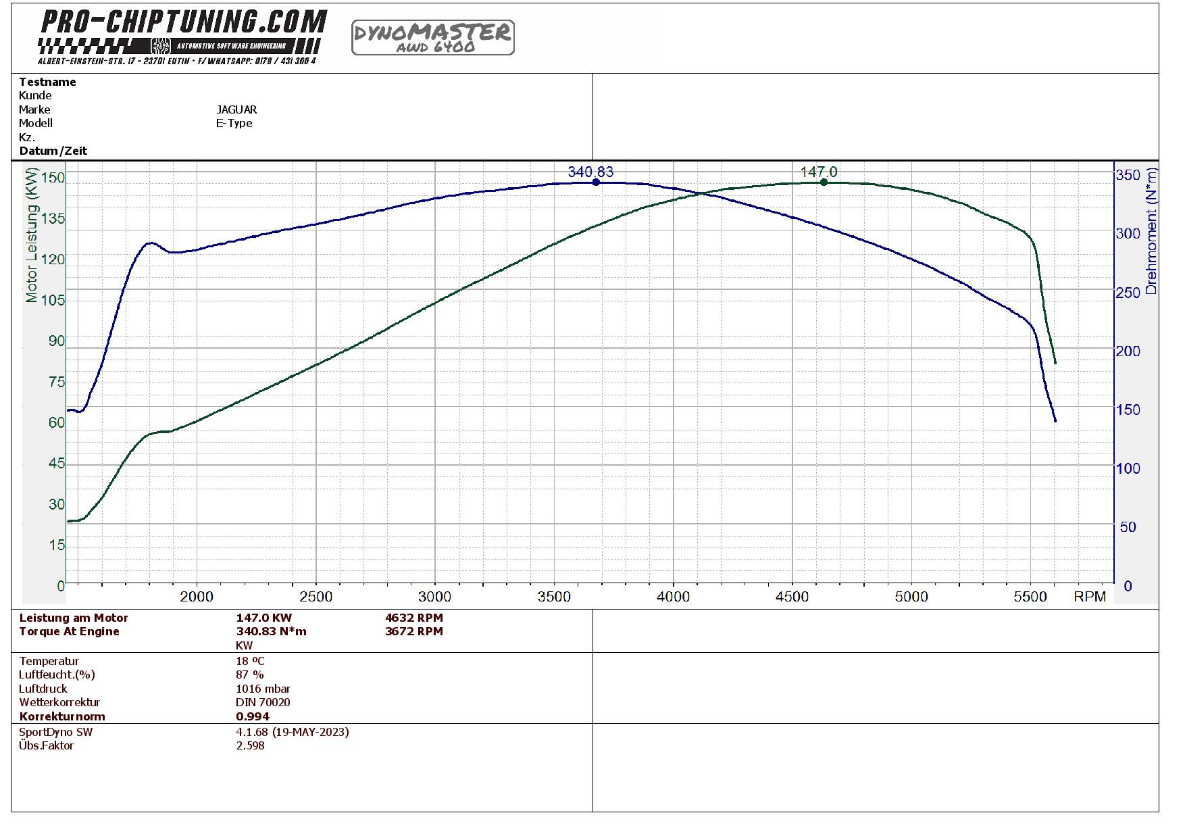This screenshot has height=838, width=1185.
Task: Click the peak power marker dot at 147.0
Action: pos(824,182)
